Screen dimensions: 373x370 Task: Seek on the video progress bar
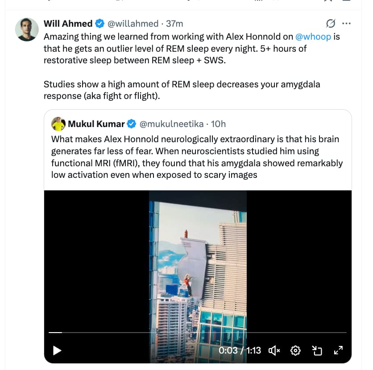click(197, 333)
